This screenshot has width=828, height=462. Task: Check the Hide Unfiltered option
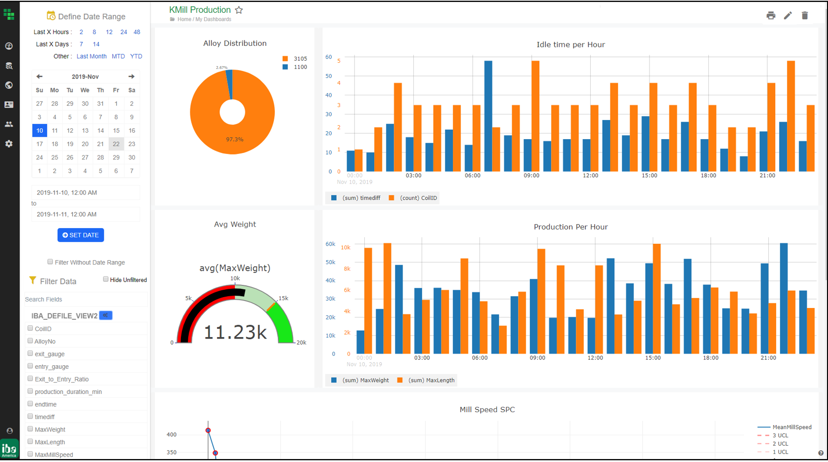[x=105, y=279]
